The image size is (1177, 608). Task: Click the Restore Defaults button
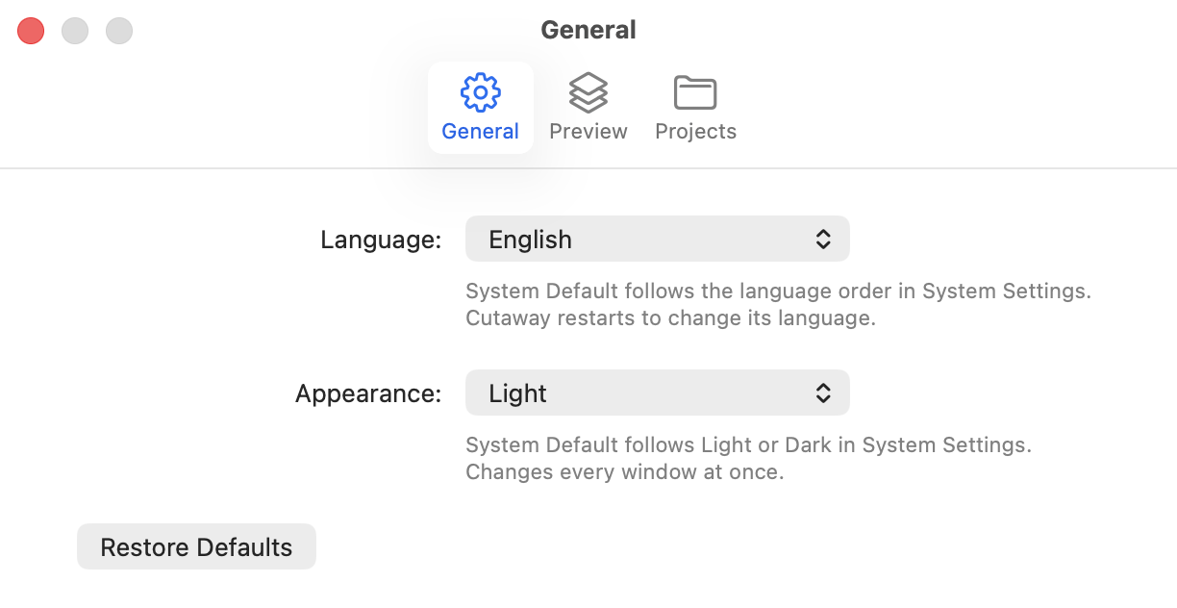(196, 546)
